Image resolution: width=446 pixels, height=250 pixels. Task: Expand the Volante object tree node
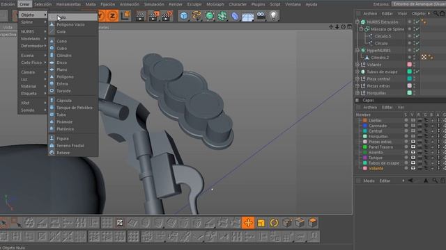click(x=357, y=65)
